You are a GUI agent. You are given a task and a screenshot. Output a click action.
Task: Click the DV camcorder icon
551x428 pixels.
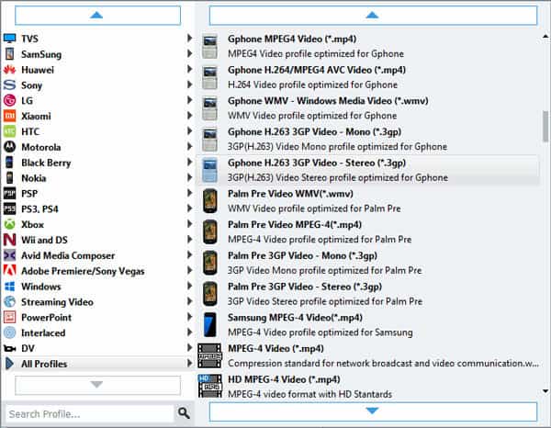9,348
